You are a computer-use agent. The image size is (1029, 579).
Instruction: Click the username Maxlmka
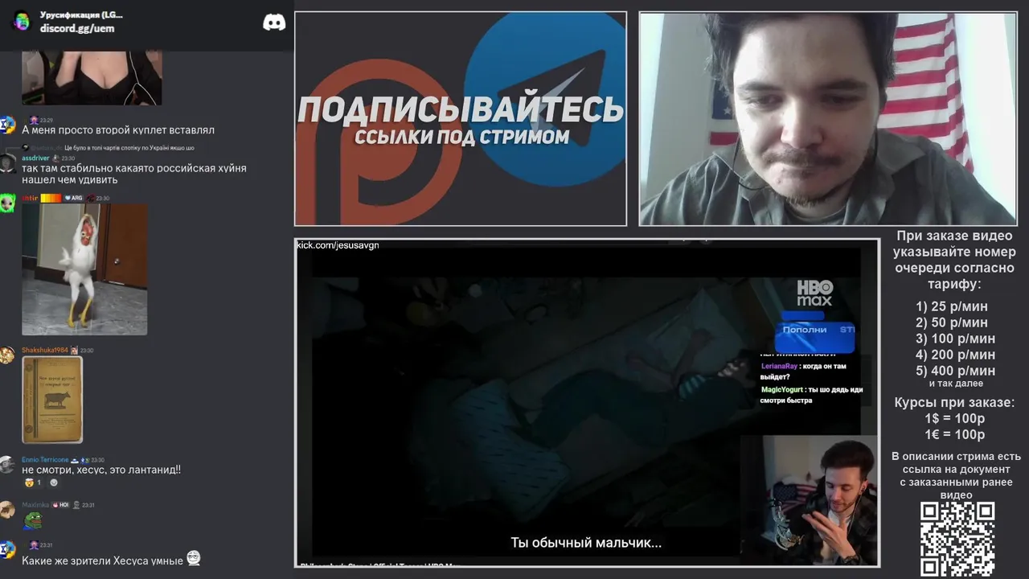pos(35,505)
